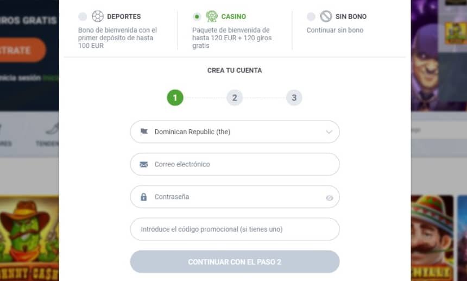
Task: Click the Sin Bono prohibited icon
Action: (326, 16)
